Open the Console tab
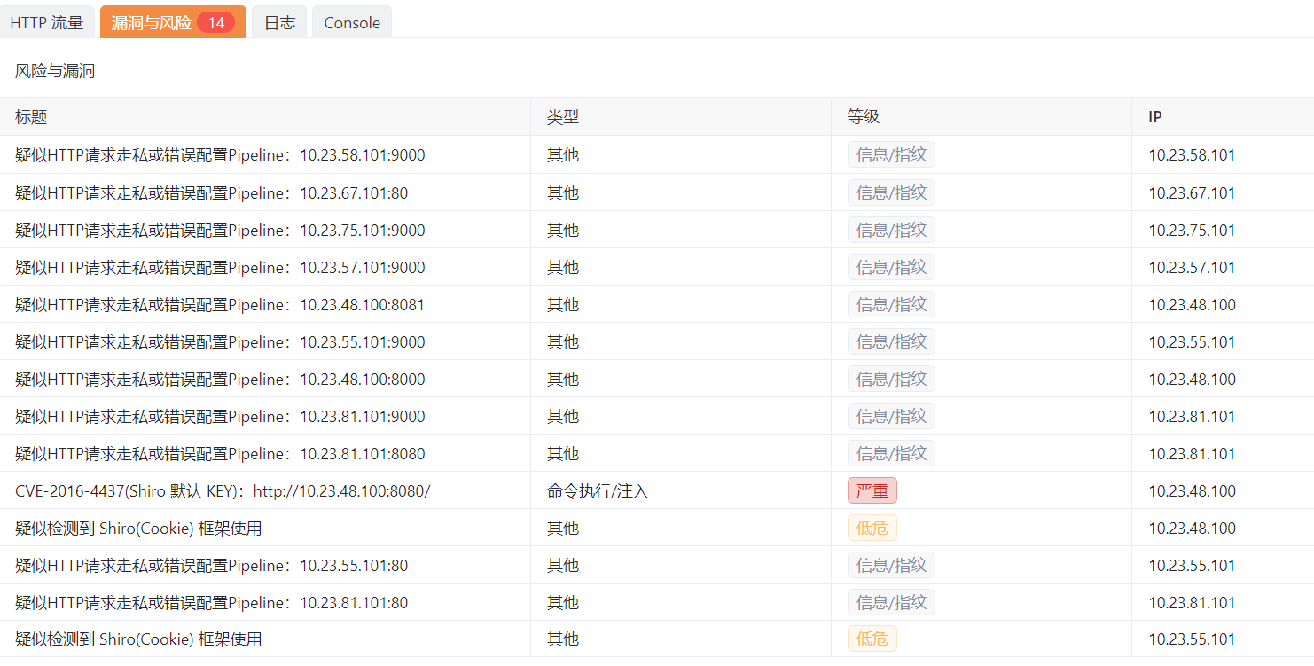Viewport: 1314px width, 666px height. [352, 22]
